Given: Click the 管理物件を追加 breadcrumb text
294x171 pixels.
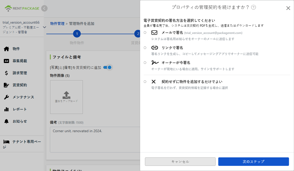Looking at the screenshot, I should (82, 24).
